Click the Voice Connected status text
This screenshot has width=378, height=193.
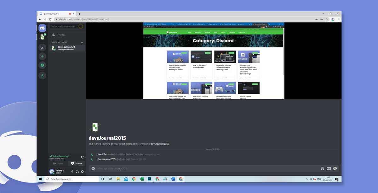pos(60,156)
